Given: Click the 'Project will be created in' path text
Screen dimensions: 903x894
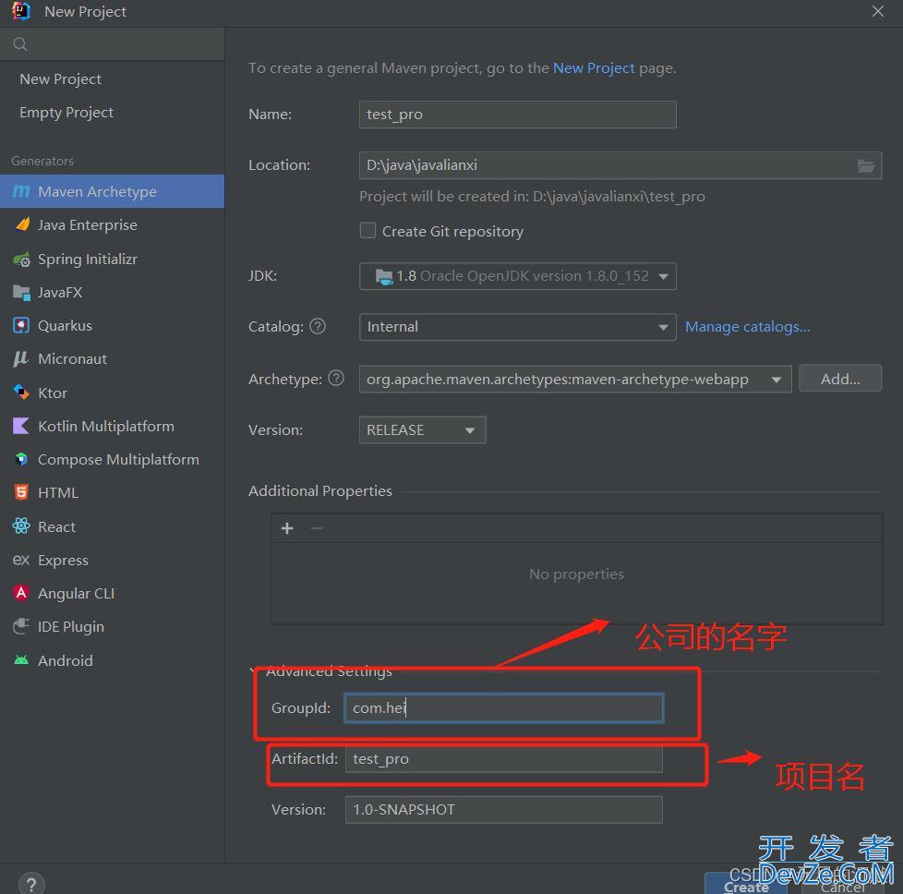Looking at the screenshot, I should click(532, 197).
